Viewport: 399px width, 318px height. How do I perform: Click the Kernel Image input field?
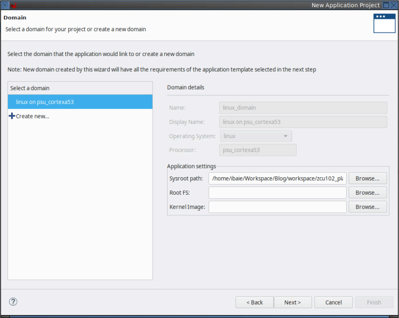tap(277, 207)
